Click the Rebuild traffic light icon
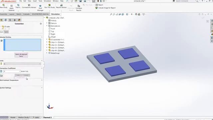 (x=98, y=1)
